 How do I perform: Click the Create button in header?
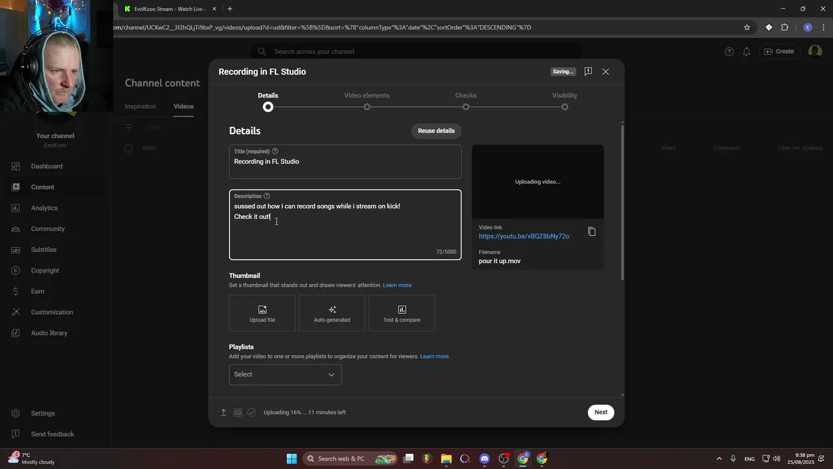pyautogui.click(x=779, y=51)
